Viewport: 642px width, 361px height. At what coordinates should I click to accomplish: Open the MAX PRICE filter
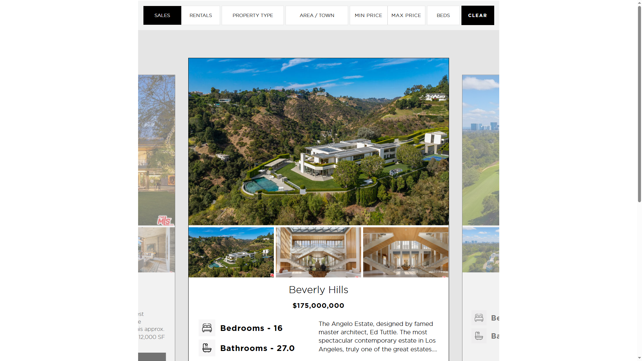pyautogui.click(x=406, y=15)
